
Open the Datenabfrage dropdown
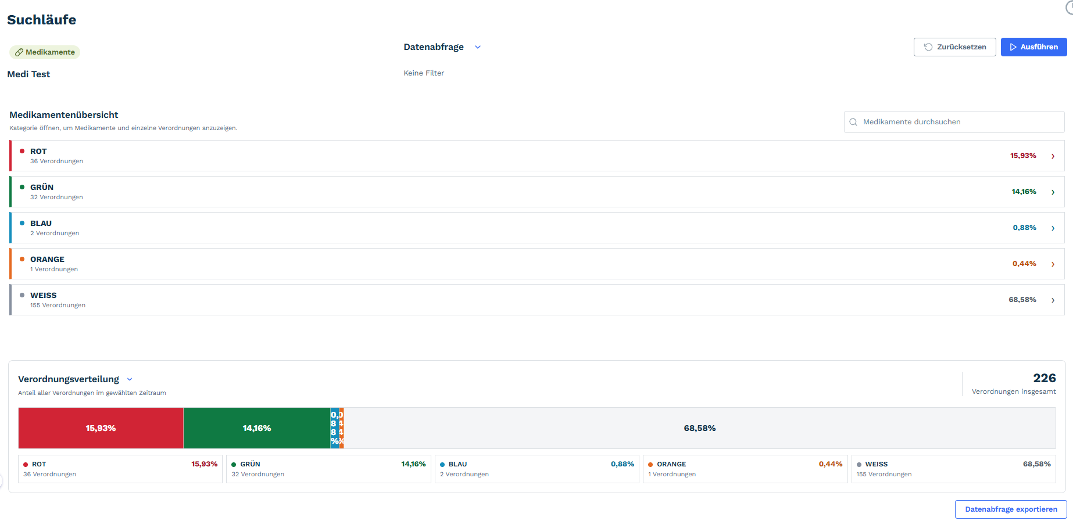pyautogui.click(x=478, y=47)
